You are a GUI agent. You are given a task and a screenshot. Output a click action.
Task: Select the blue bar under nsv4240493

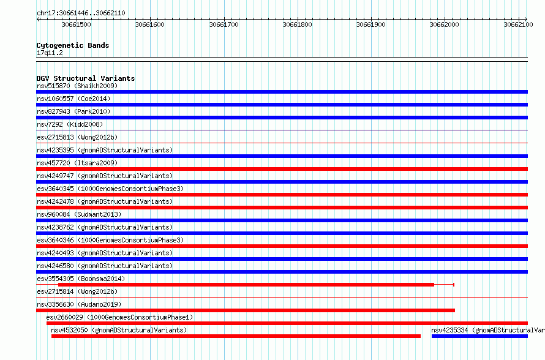(282, 259)
